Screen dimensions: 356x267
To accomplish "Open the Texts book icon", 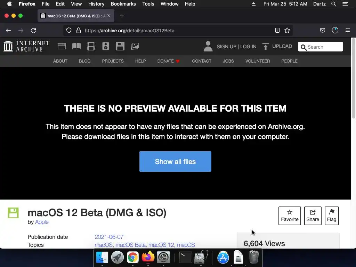I will point(76,46).
